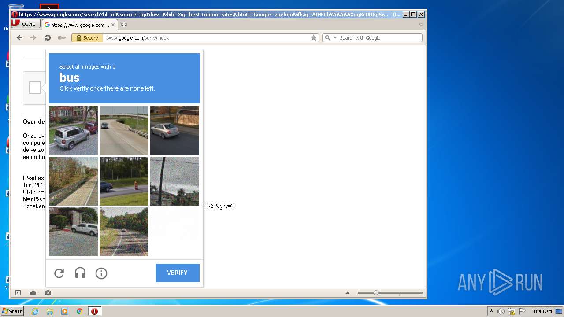Image resolution: width=564 pixels, height=317 pixels.
Task: Launch Windows Media Player from taskbar
Action: tap(65, 311)
